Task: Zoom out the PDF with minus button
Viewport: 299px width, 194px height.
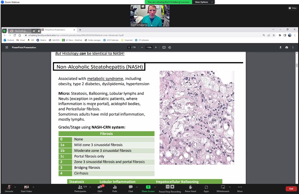Action: (142, 48)
